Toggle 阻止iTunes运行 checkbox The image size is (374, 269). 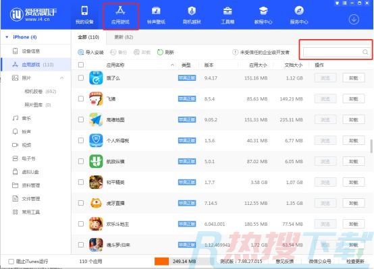11,262
